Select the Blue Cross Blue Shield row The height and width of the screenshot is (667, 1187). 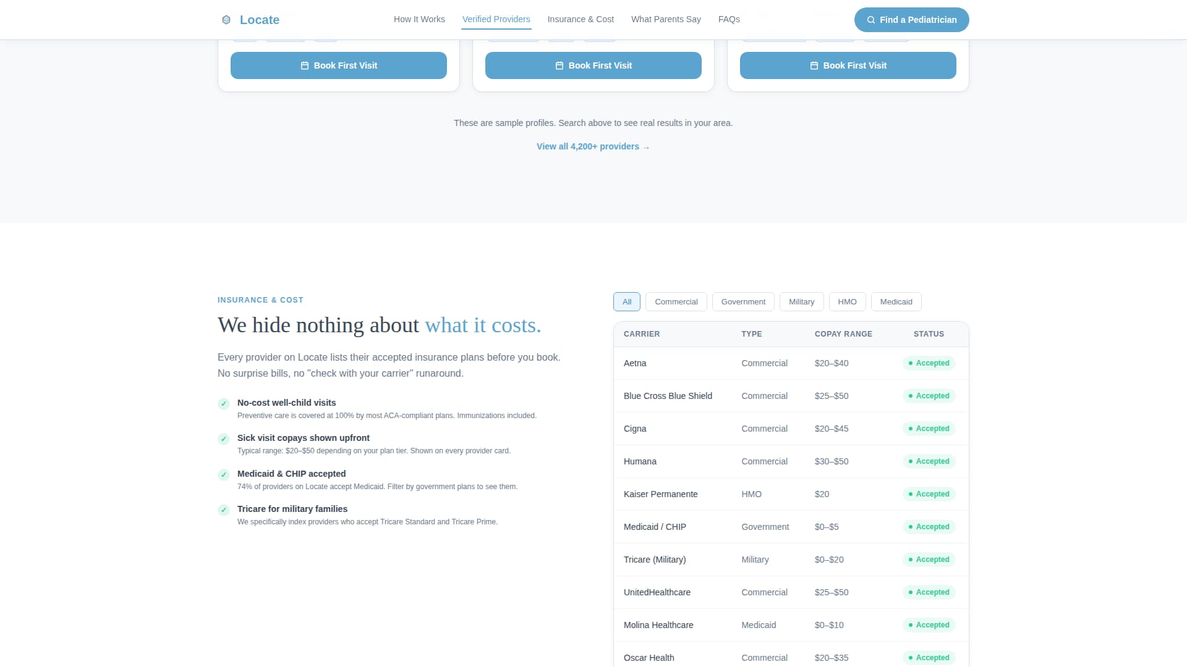(x=791, y=396)
